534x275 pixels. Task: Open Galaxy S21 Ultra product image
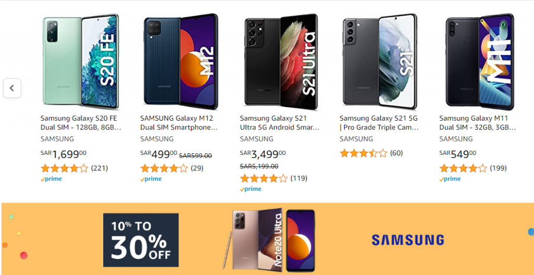point(281,61)
